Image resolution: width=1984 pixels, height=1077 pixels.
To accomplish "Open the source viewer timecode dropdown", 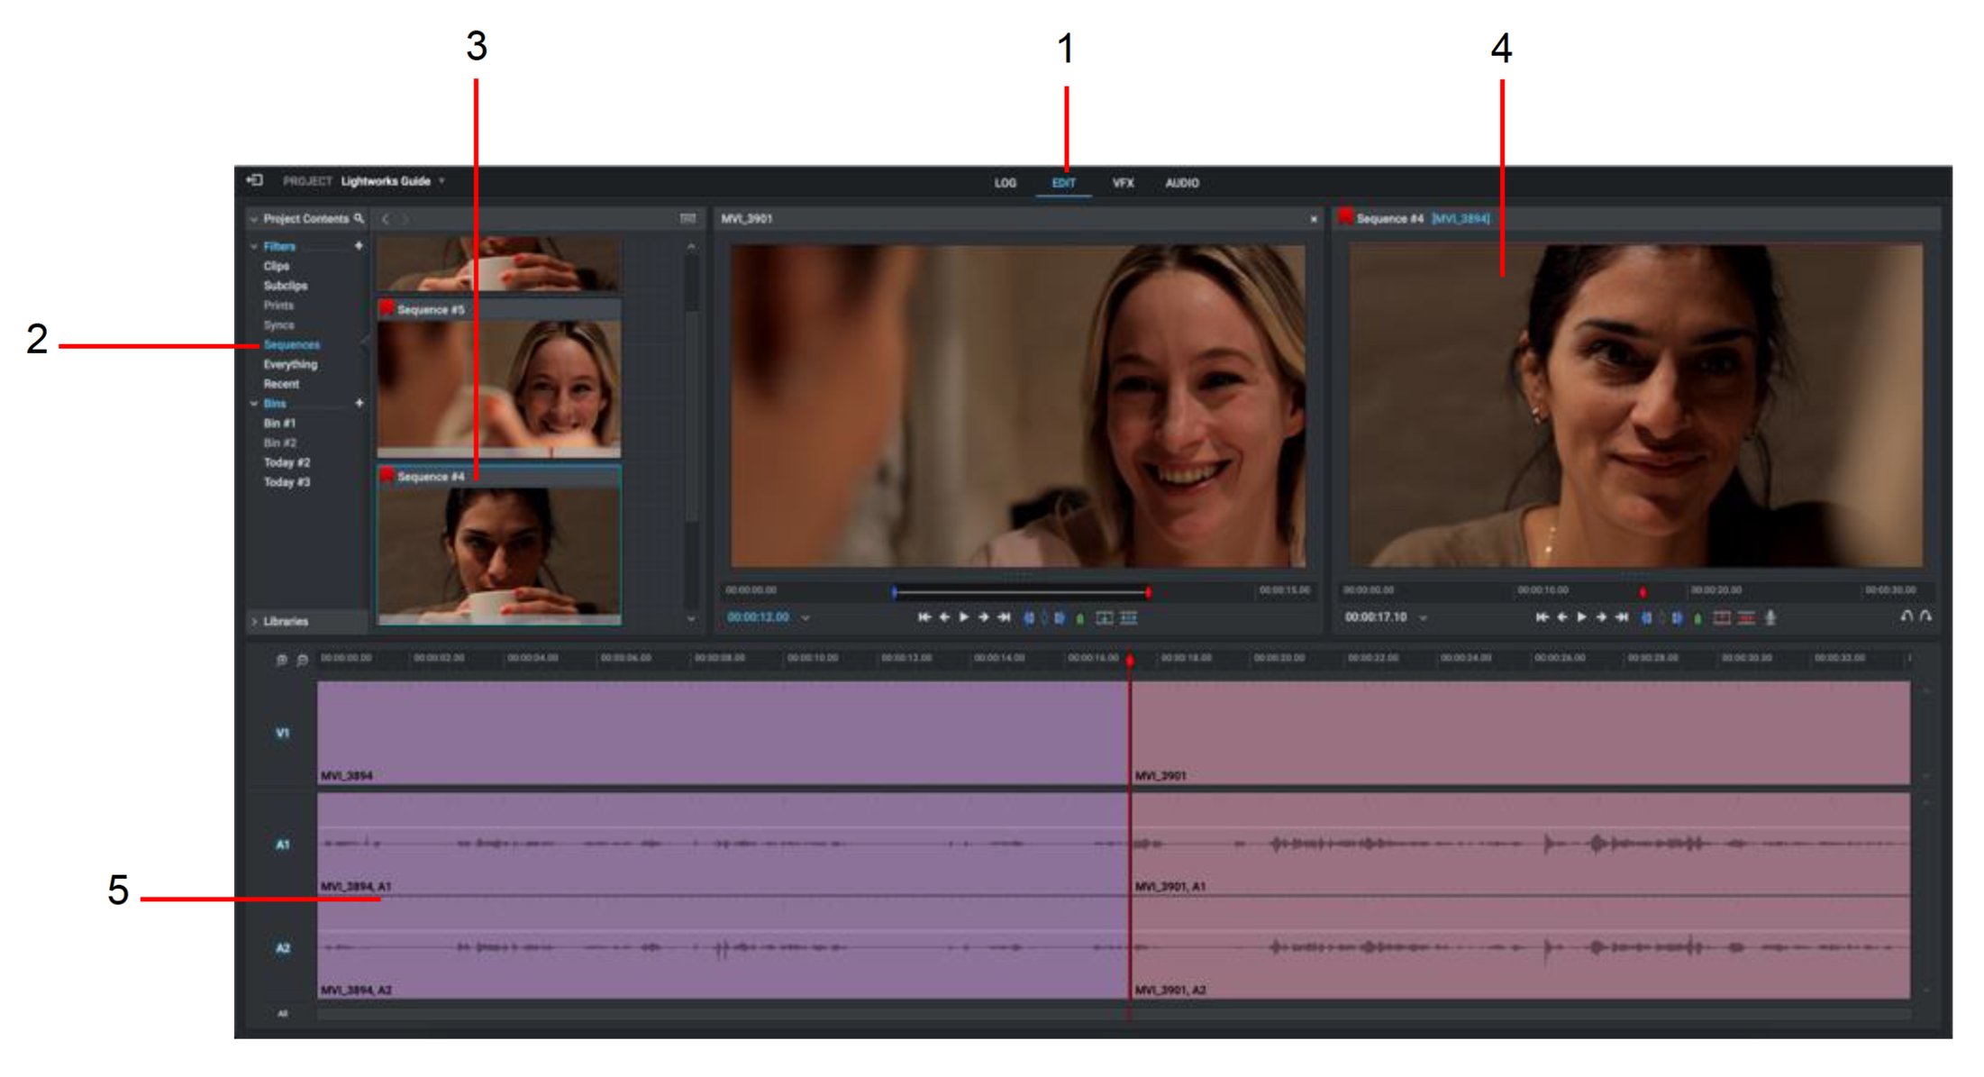I will point(805,618).
